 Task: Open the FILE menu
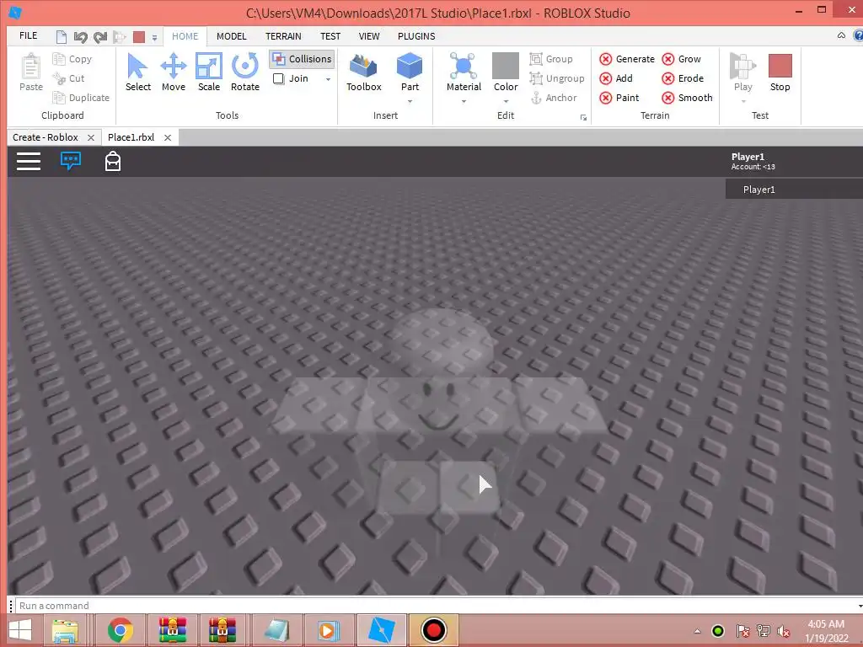(x=28, y=35)
